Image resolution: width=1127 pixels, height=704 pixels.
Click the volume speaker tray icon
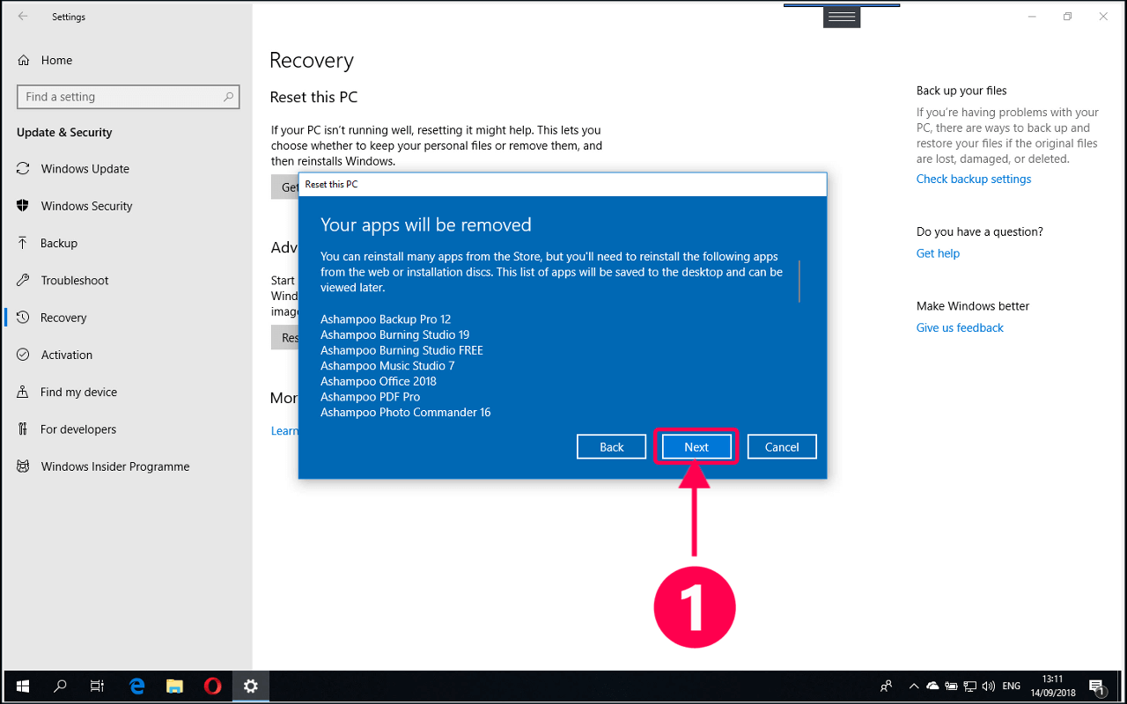click(988, 686)
